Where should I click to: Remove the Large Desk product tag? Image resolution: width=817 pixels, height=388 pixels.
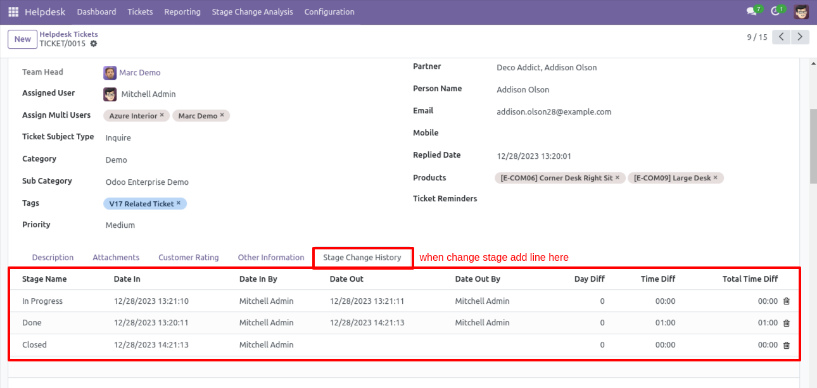point(716,178)
